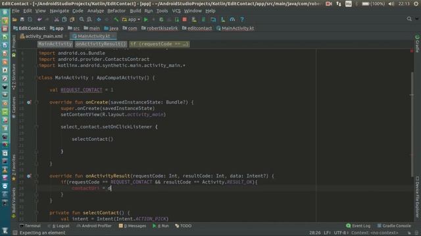
Task: Click the Save All toolbar icon
Action: point(22,20)
